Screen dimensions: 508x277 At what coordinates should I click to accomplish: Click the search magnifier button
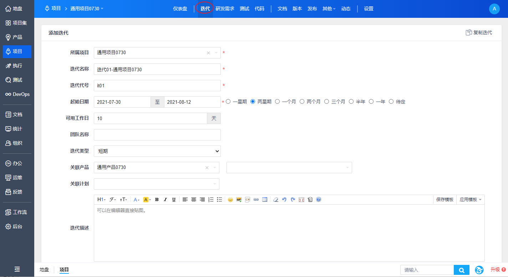coord(461,270)
